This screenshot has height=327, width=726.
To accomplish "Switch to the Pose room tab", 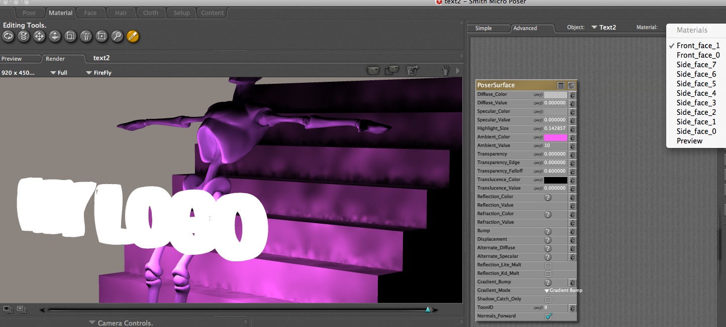I will tap(29, 13).
